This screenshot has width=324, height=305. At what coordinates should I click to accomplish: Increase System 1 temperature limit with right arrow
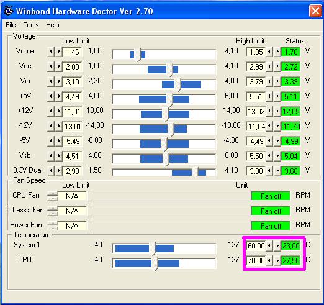click(277, 245)
